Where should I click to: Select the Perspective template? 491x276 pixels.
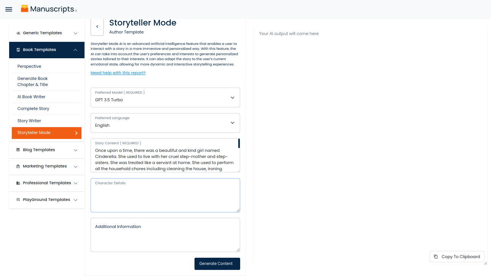coord(29,66)
